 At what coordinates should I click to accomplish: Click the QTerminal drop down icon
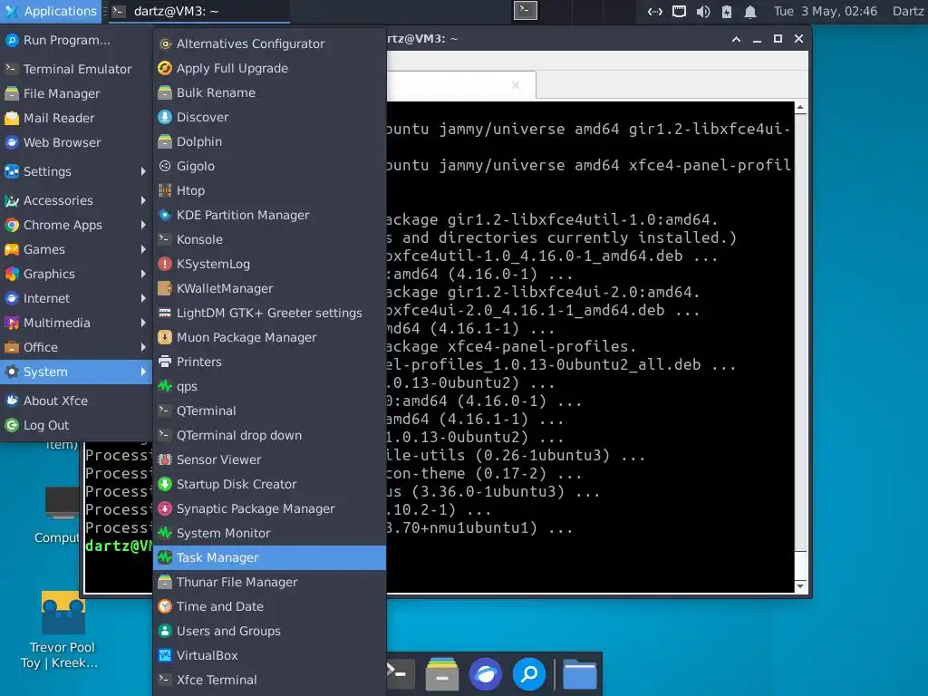point(165,435)
